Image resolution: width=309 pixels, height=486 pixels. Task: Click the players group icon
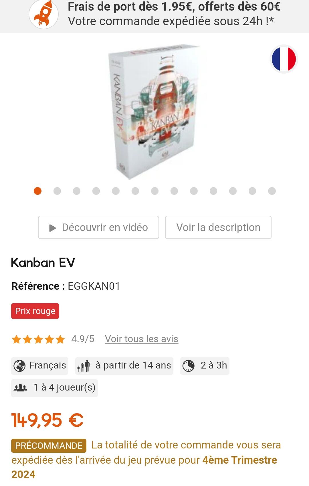[20, 388]
